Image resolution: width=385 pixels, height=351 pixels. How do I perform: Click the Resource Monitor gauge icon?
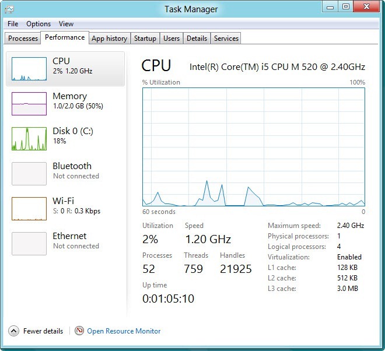pos(80,331)
